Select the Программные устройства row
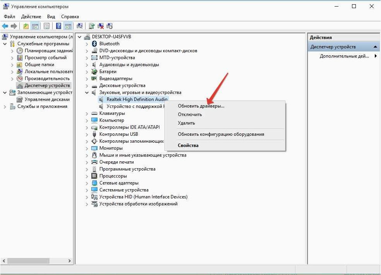 pyautogui.click(x=127, y=169)
